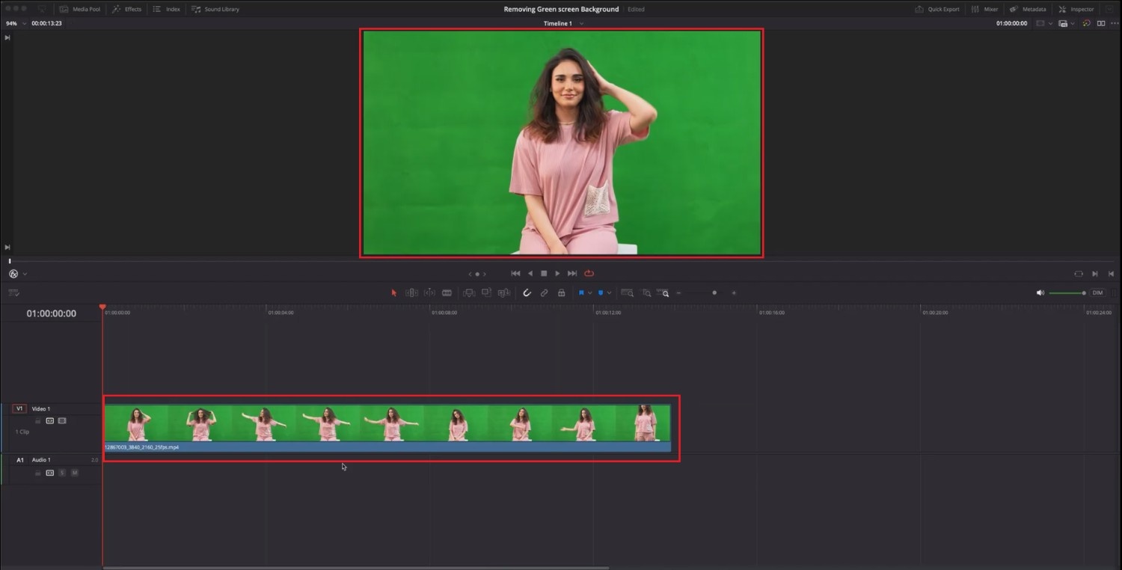1122x570 pixels.
Task: Toggle timeline Snapping magnet icon
Action: point(527,293)
